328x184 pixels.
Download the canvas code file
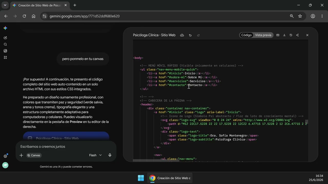pyautogui.click(x=284, y=35)
